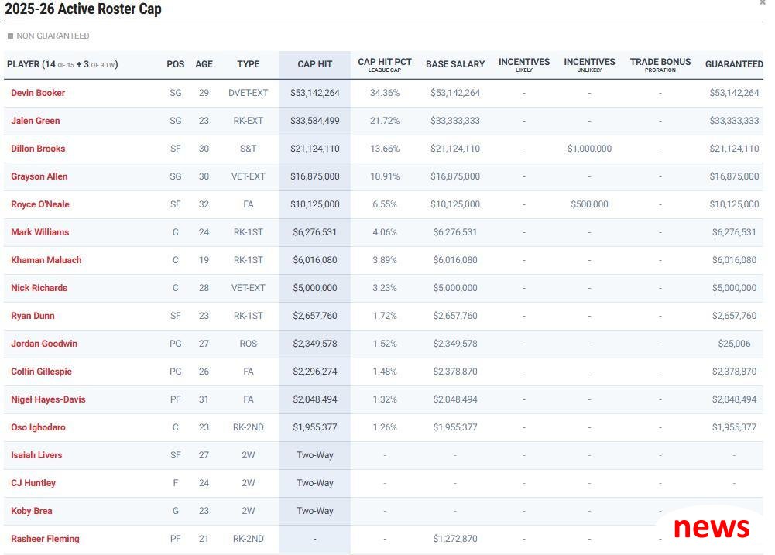Screen dimensions: 775x555
Task: Open Oso Ighodaro's player page
Action: (38, 427)
